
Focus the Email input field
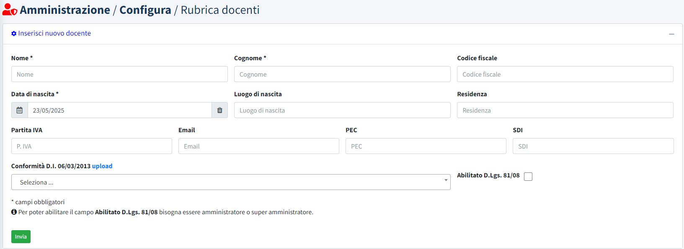pos(259,146)
